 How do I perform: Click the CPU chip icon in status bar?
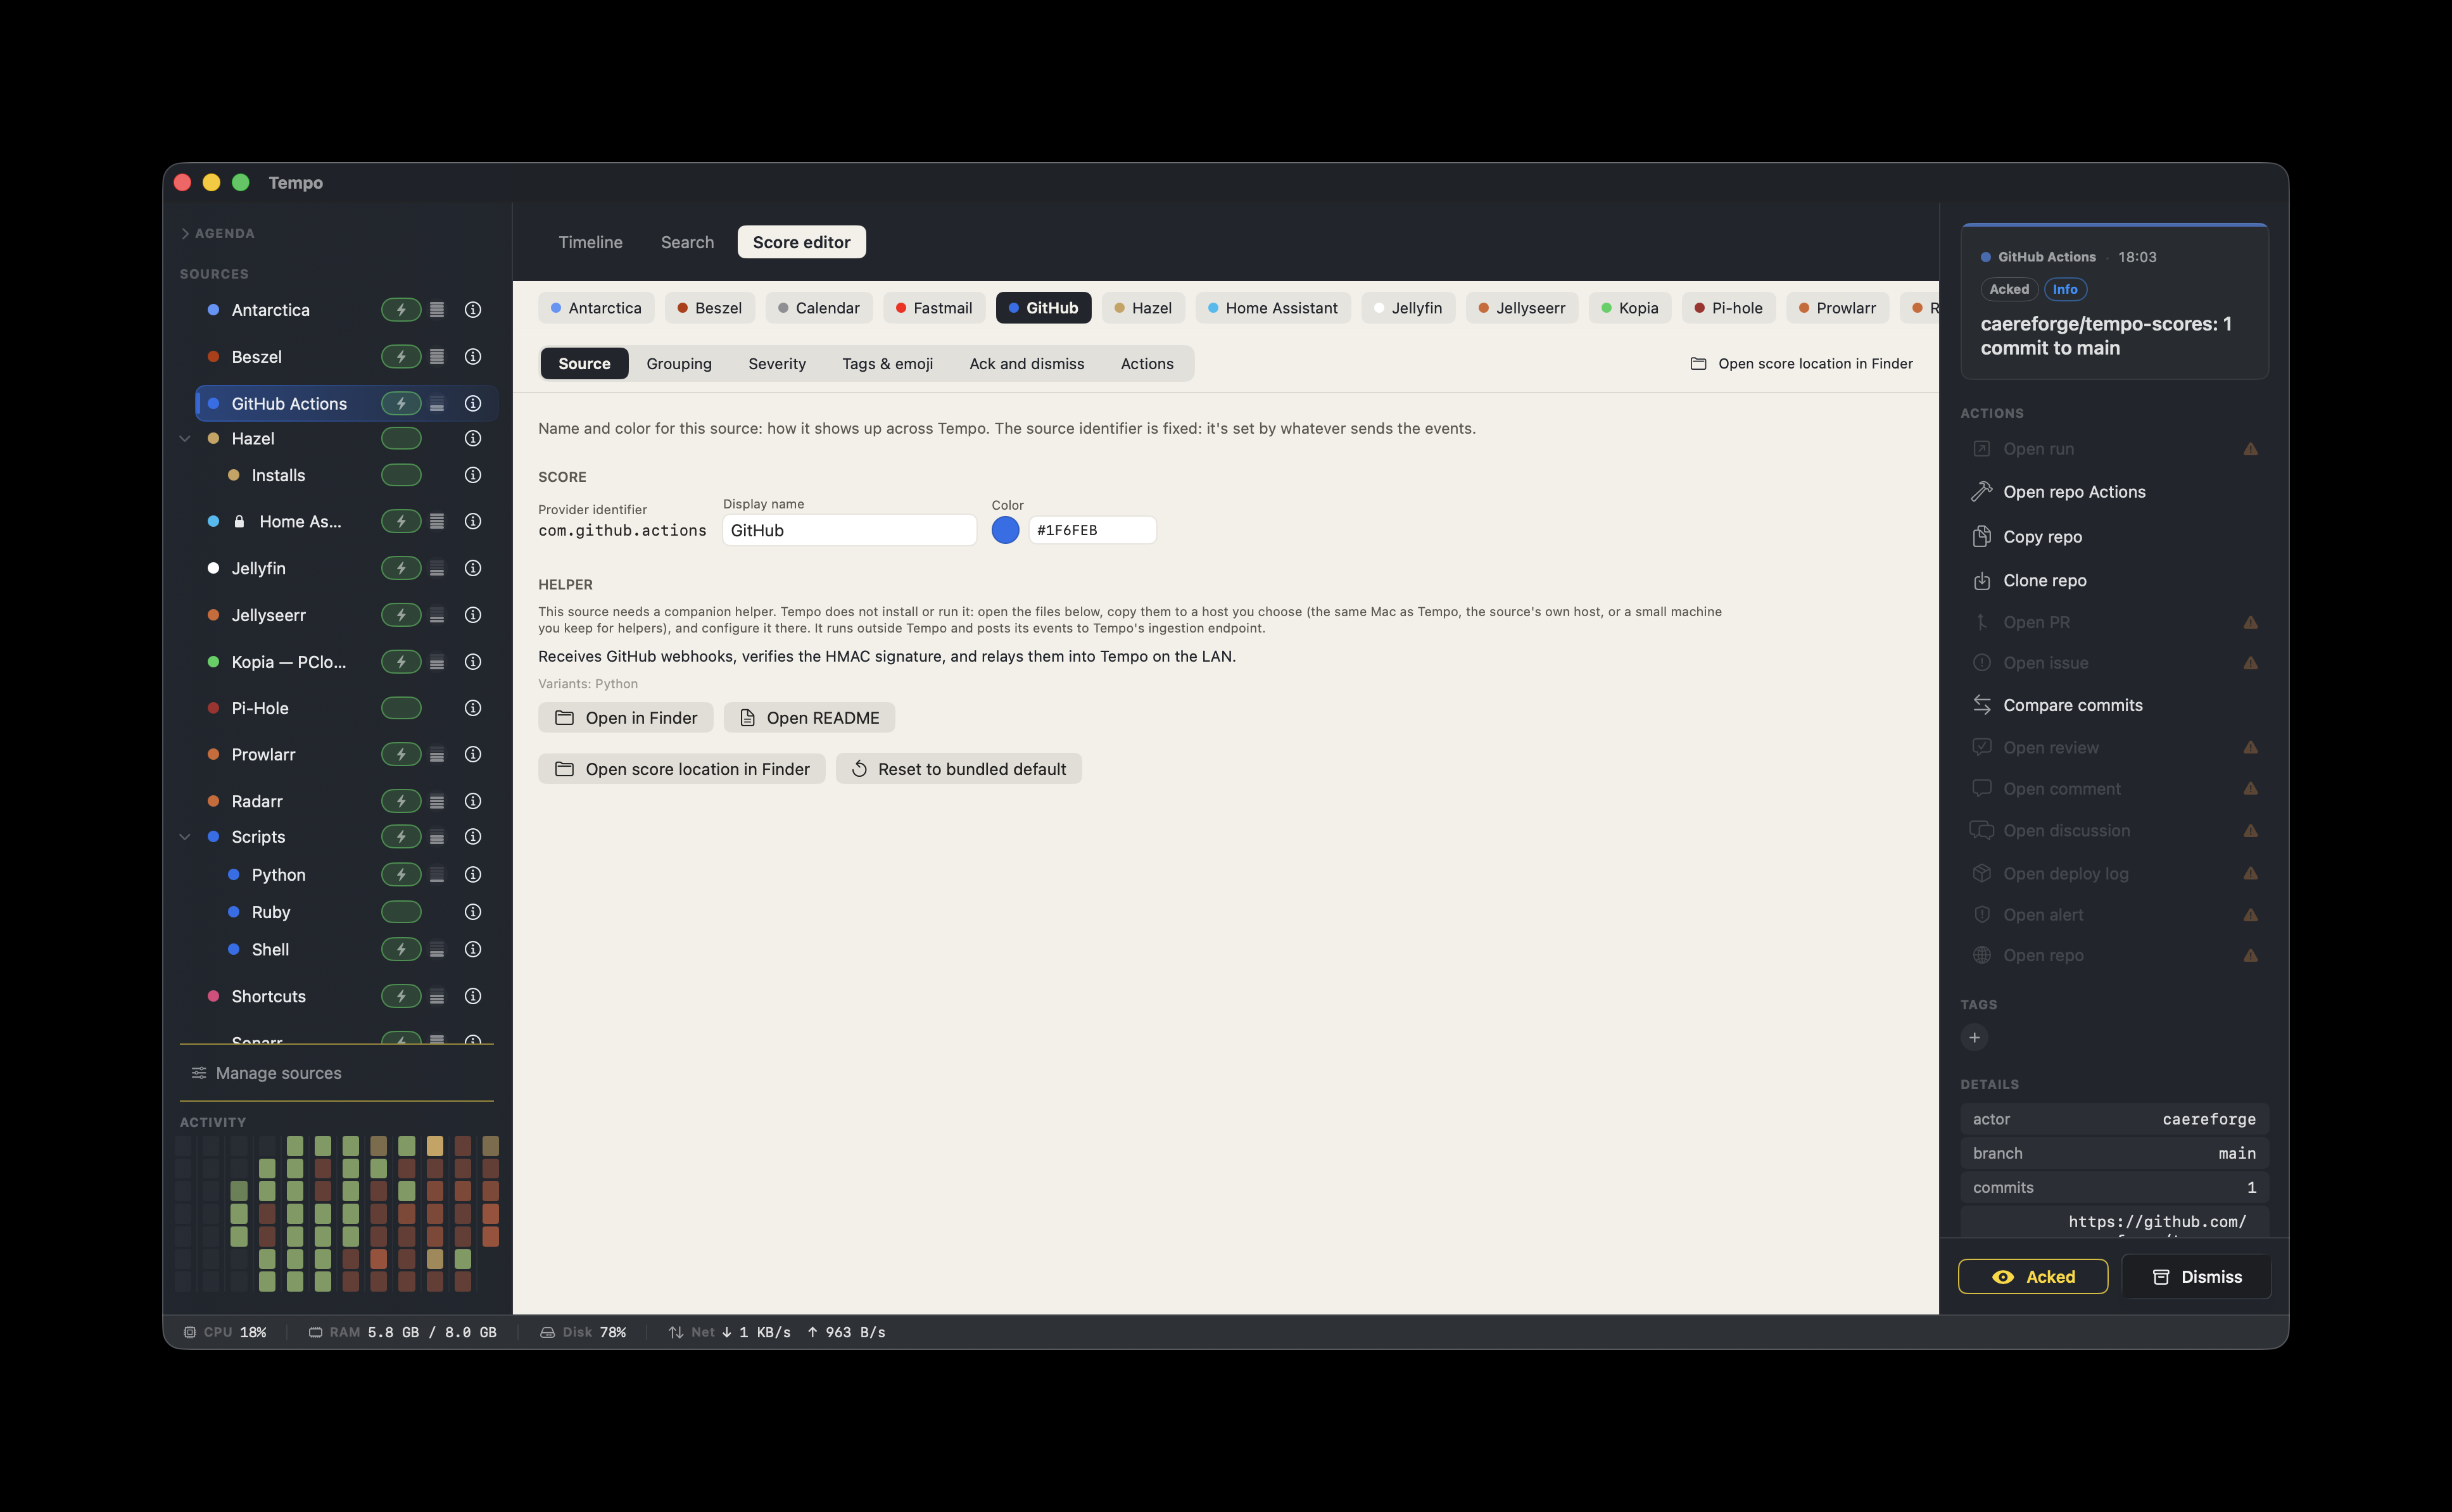point(190,1332)
